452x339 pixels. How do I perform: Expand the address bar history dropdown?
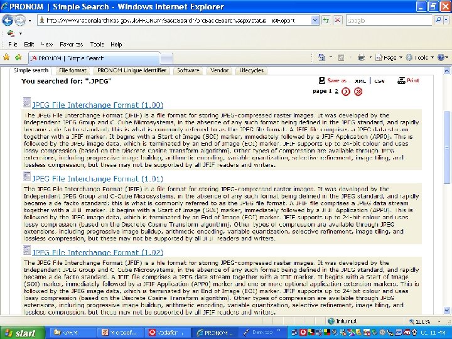(x=315, y=21)
